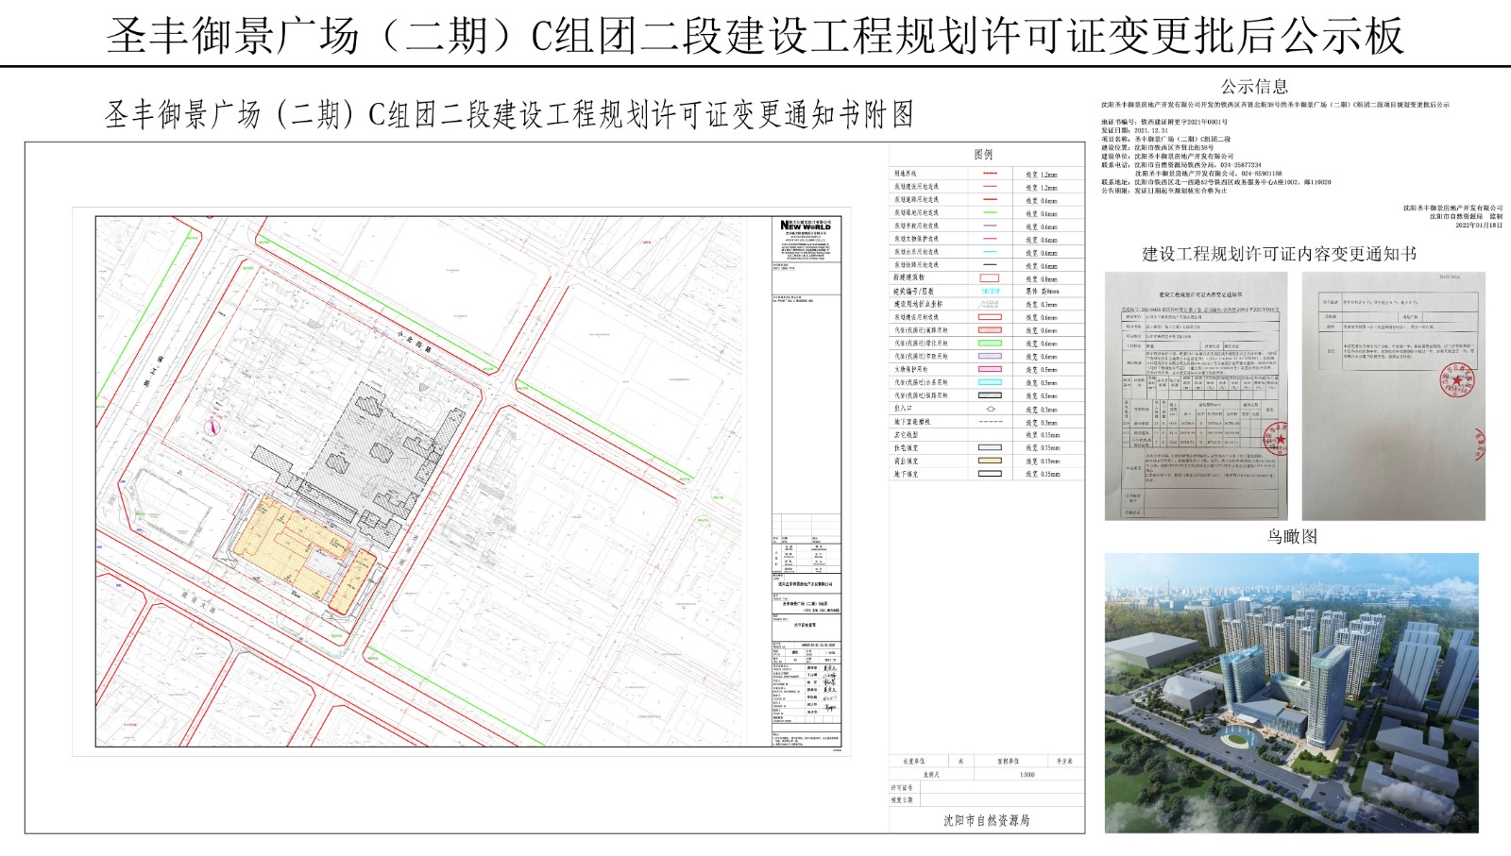Click the 图例 legend header
The width and height of the screenshot is (1511, 856).
click(983, 154)
